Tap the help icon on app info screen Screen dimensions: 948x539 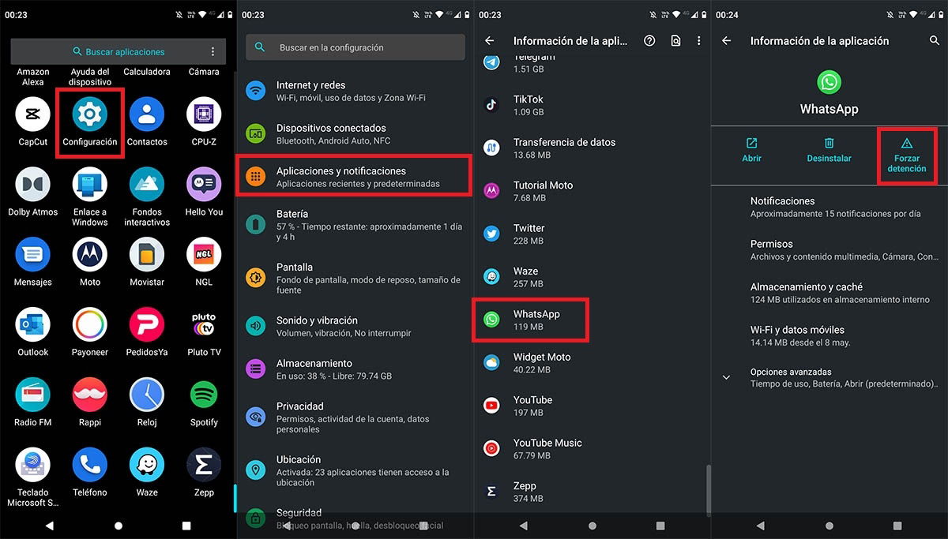649,40
